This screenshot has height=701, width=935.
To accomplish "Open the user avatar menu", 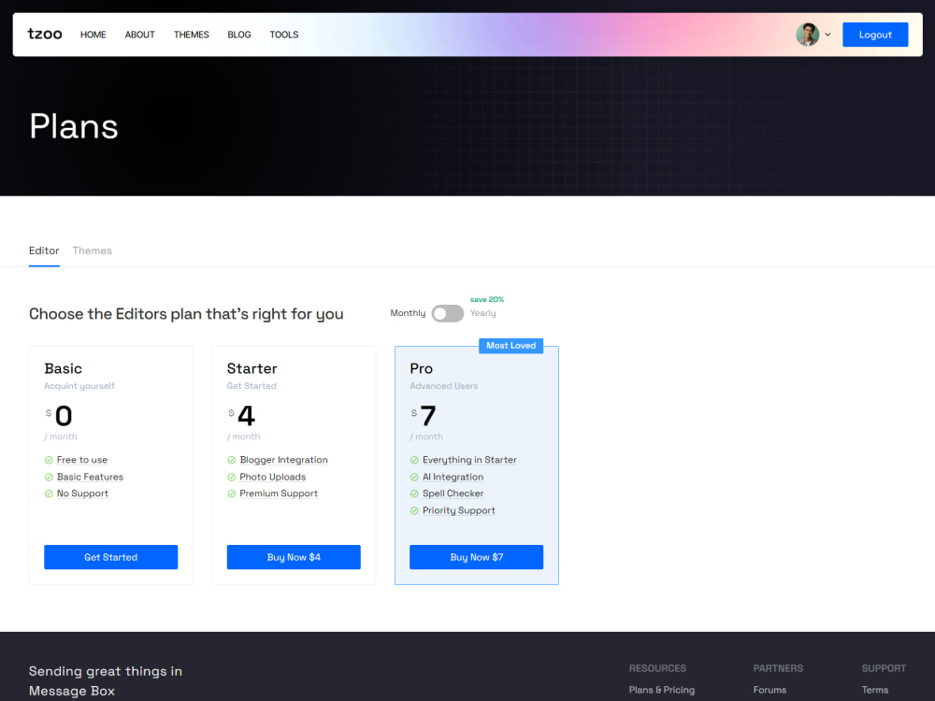I will click(x=808, y=35).
